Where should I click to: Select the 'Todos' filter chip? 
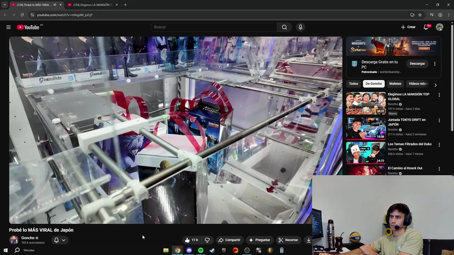tap(354, 84)
